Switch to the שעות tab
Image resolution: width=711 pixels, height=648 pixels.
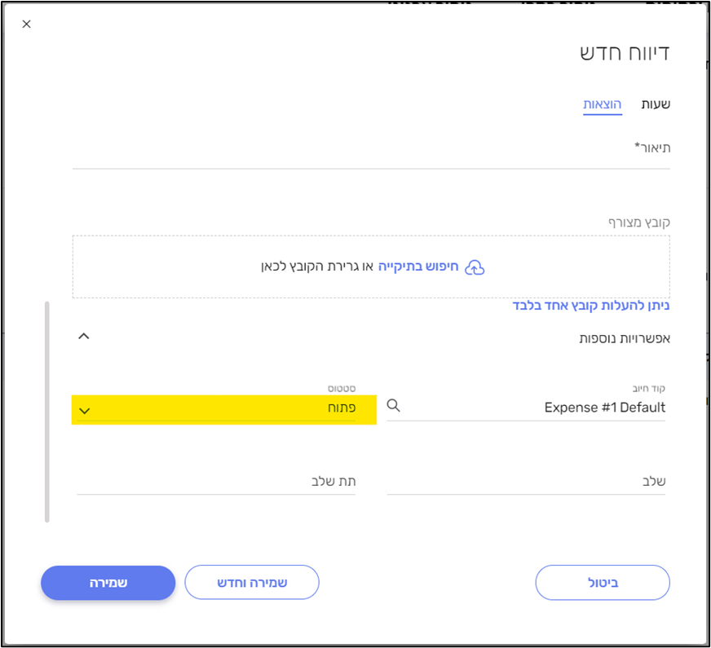tap(656, 104)
